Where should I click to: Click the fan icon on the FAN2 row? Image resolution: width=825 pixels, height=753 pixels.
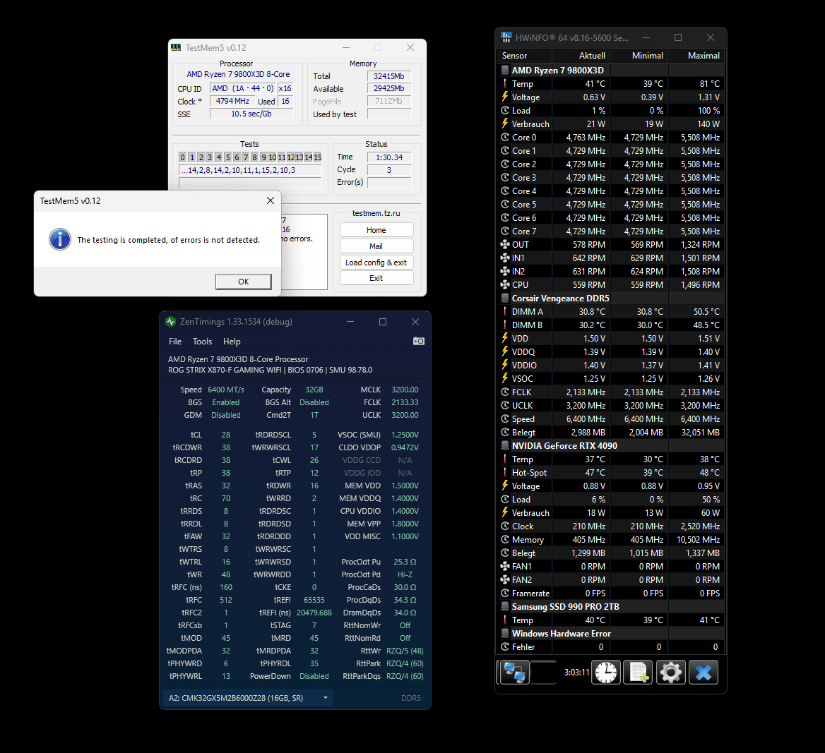pos(505,579)
